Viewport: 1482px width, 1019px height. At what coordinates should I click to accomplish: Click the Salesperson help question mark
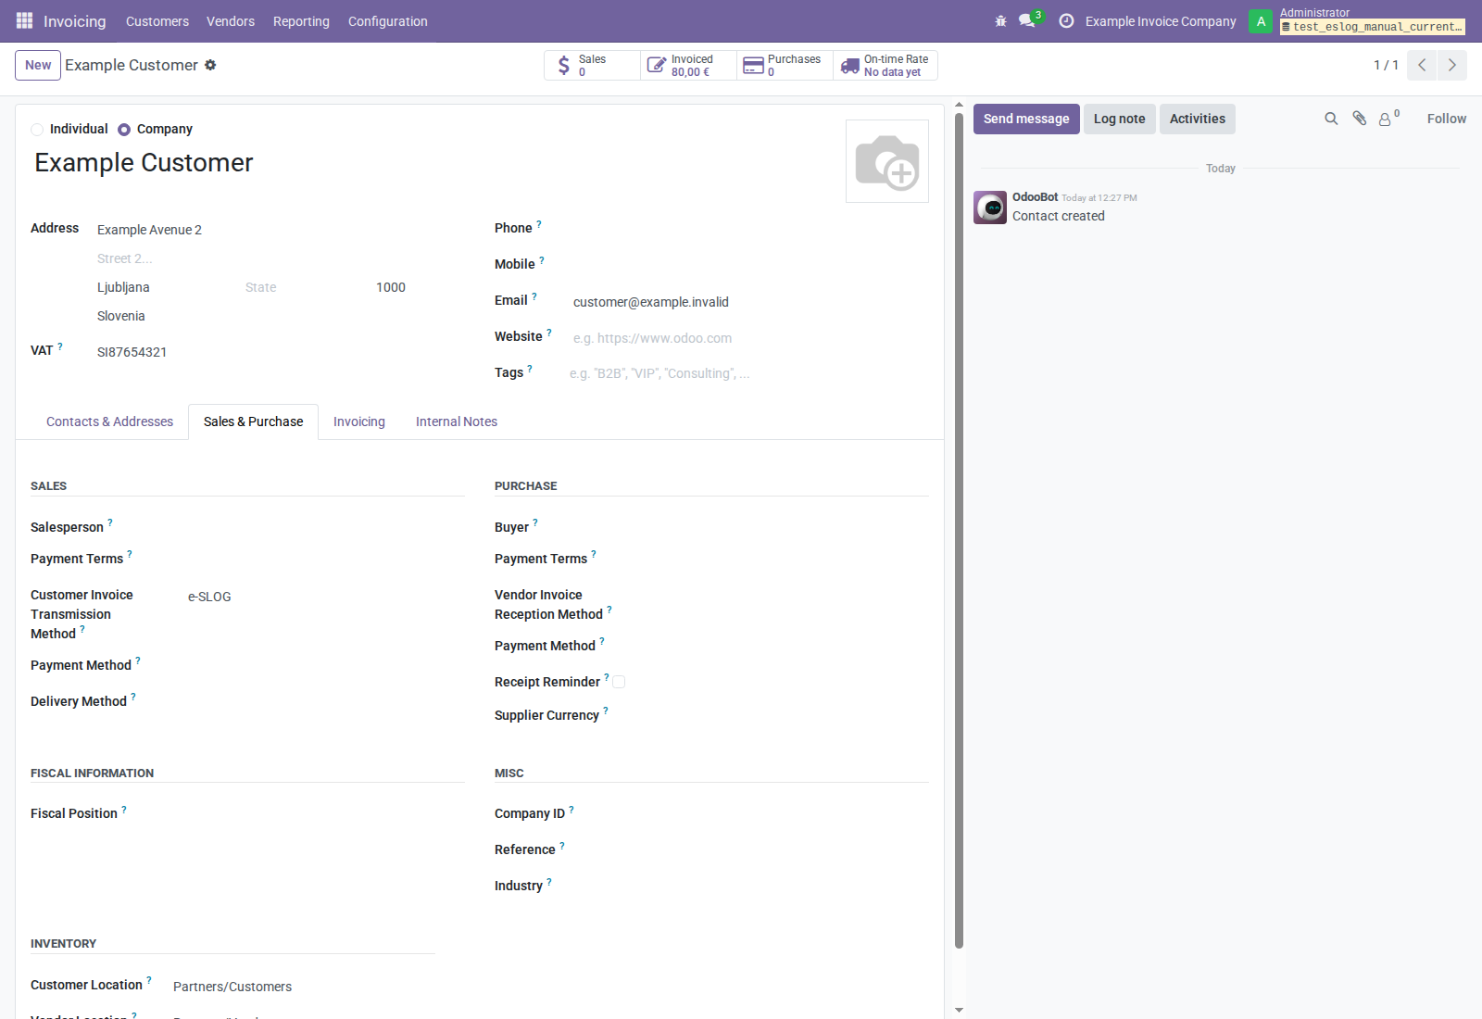click(110, 522)
